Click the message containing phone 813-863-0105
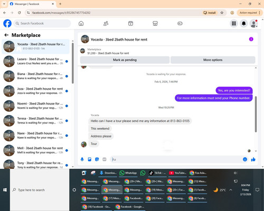The width and height of the screenshot is (264, 211). (140, 121)
